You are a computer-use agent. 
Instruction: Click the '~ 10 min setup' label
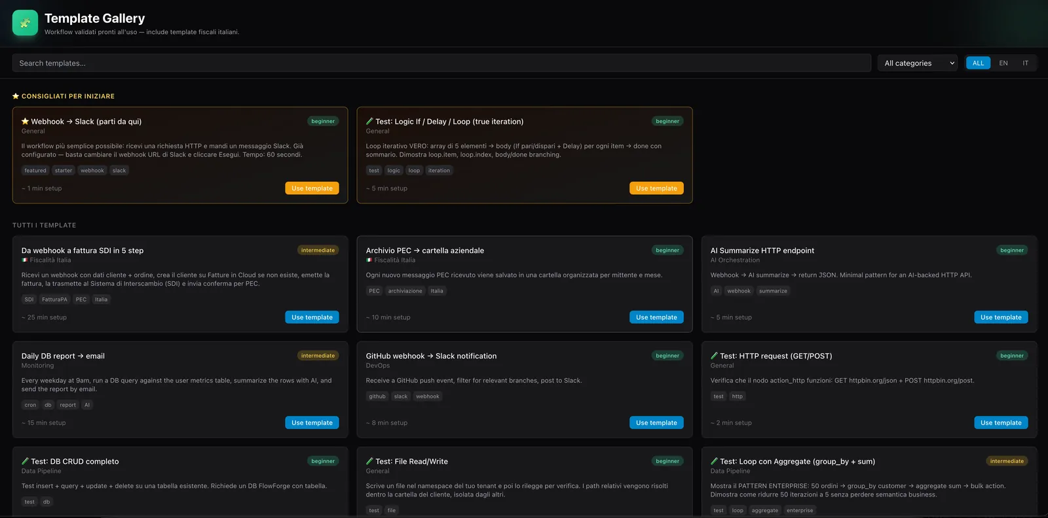(x=388, y=317)
